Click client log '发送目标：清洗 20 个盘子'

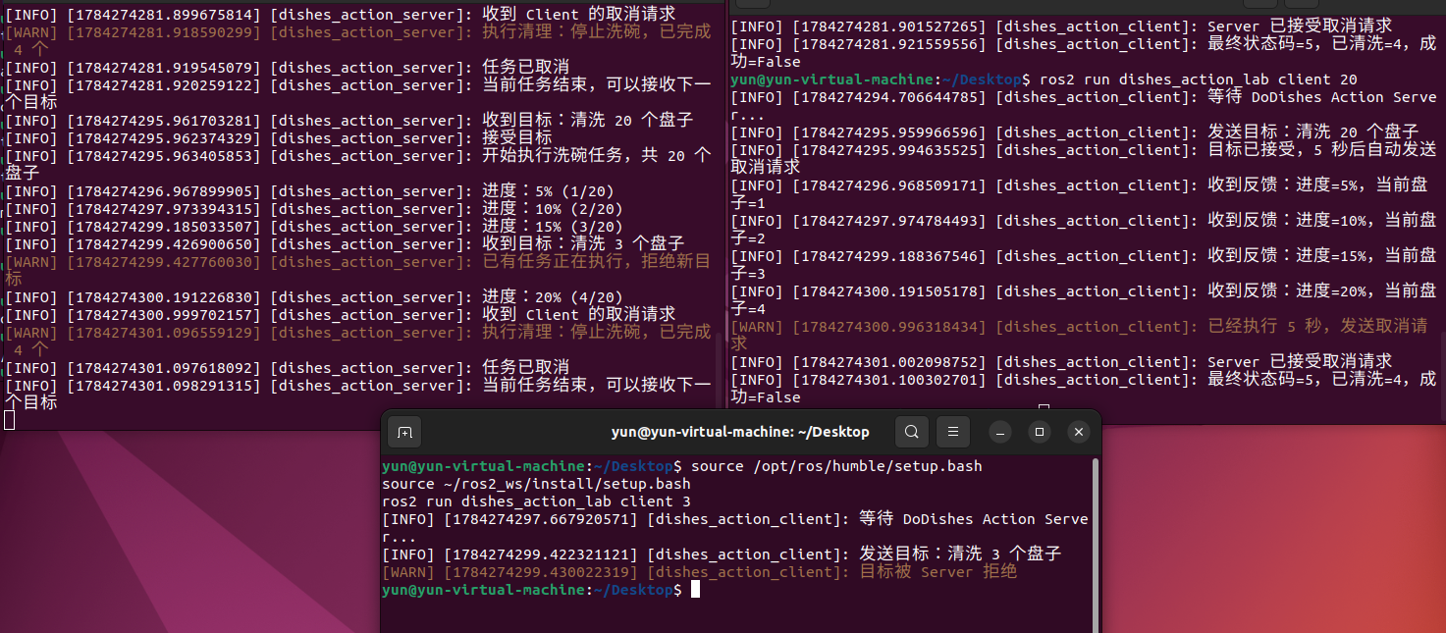point(1312,132)
